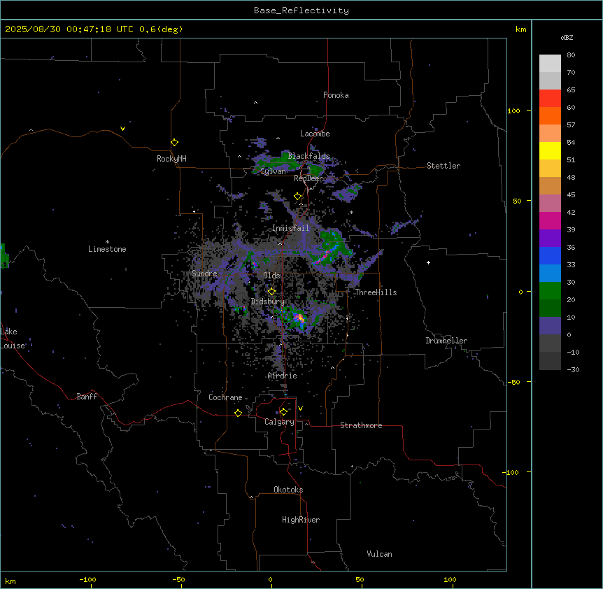Click the intense storm core southeast of Didsbury
Viewport: 603px width, 589px height.
299,318
